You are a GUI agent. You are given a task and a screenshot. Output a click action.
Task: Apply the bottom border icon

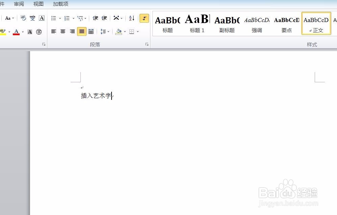click(x=132, y=31)
